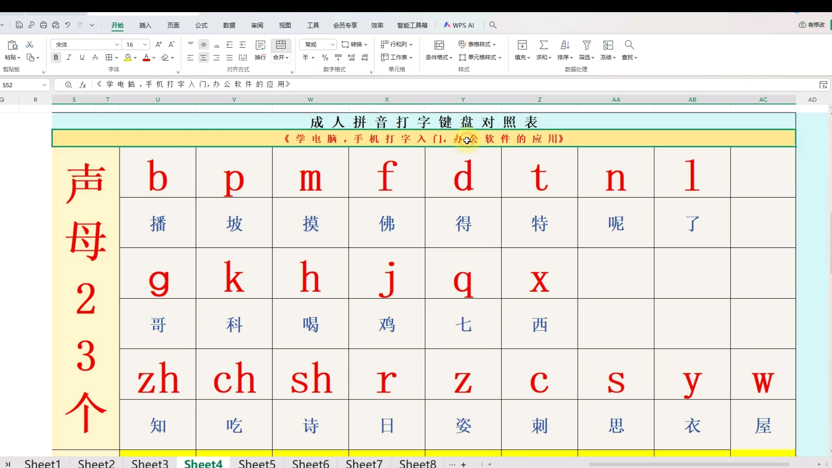Click inside the formula bar text
Image resolution: width=832 pixels, height=468 pixels.
click(193, 84)
